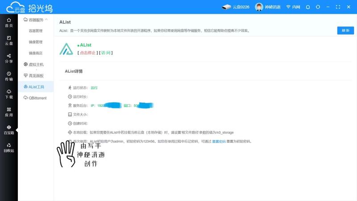Open the 云盘 cloud disk section
This screenshot has width=357, height=201.
(9, 41)
